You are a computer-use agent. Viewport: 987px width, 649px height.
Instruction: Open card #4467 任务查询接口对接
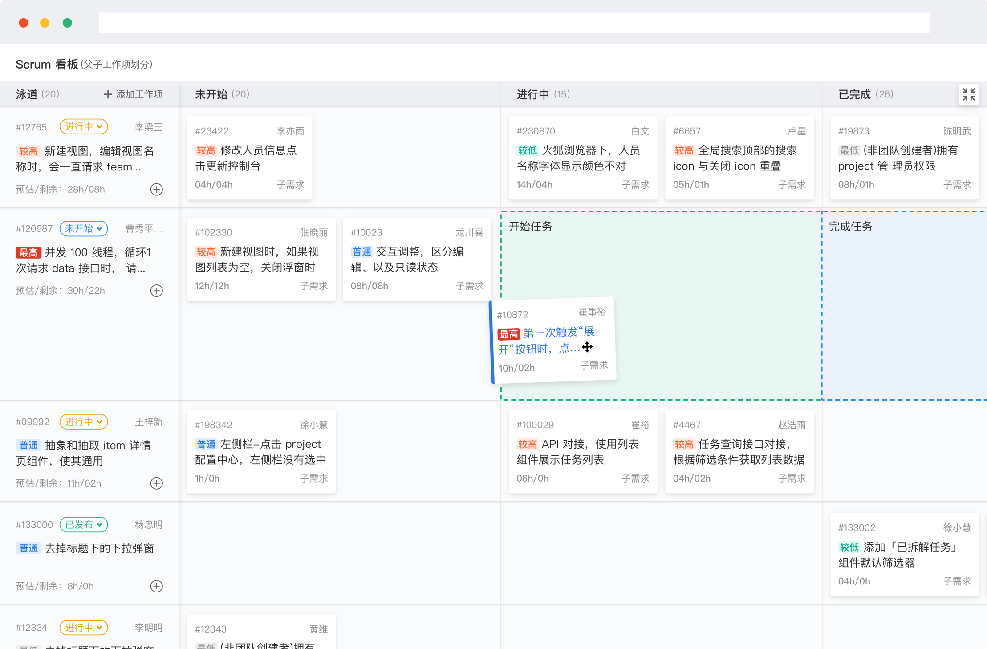pyautogui.click(x=739, y=451)
